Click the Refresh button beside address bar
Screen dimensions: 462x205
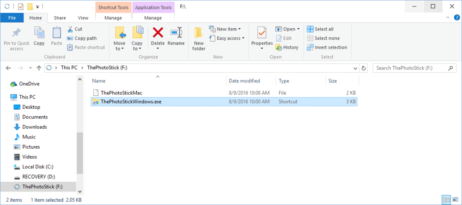364,68
